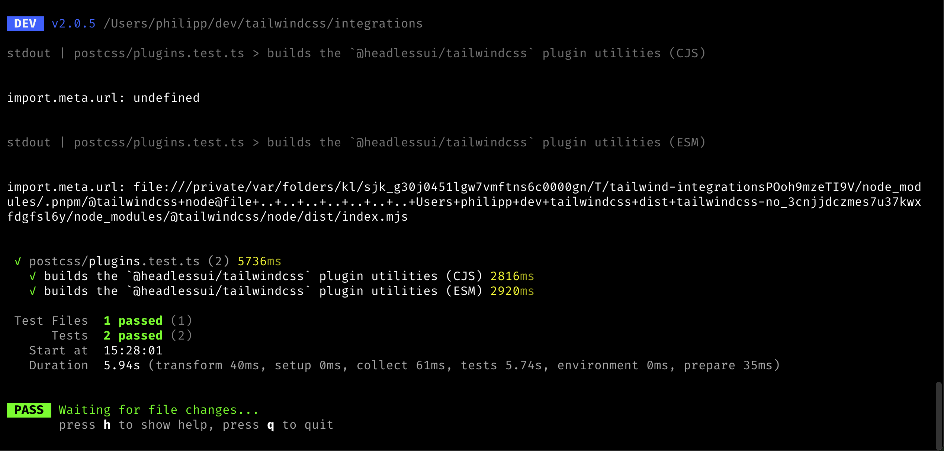Screen dimensions: 944x451
Task: Click the 2920ms ESM test duration
Action: [x=512, y=291]
